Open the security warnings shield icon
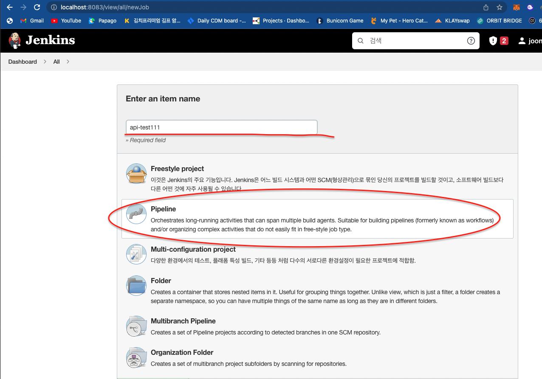The height and width of the screenshot is (379, 542). pyautogui.click(x=493, y=41)
